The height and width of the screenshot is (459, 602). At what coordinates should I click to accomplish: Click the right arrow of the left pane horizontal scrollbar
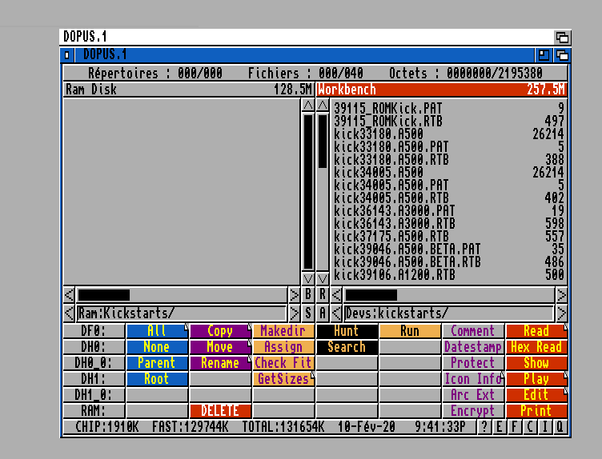coord(294,295)
